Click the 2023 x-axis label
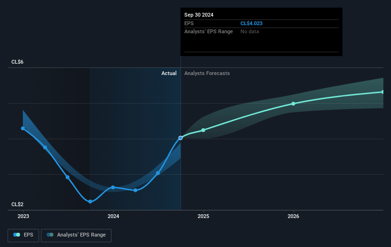391x247 pixels. [x=23, y=216]
